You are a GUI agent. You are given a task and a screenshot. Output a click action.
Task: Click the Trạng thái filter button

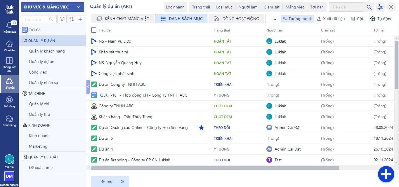[201, 7]
